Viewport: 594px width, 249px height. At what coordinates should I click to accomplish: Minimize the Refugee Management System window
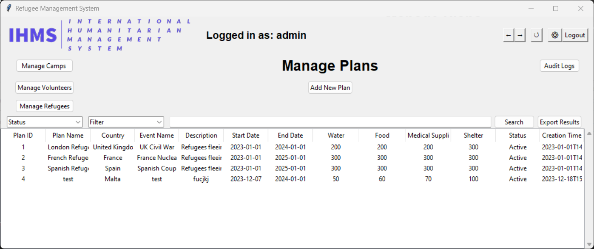tap(531, 8)
